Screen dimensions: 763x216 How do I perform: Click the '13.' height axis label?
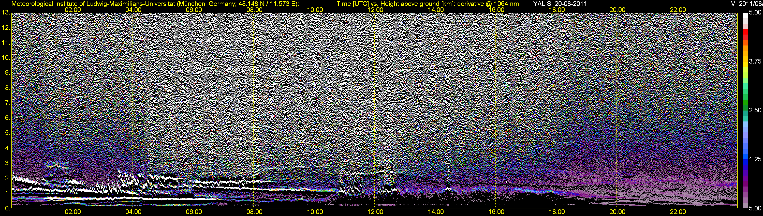pos(6,12)
